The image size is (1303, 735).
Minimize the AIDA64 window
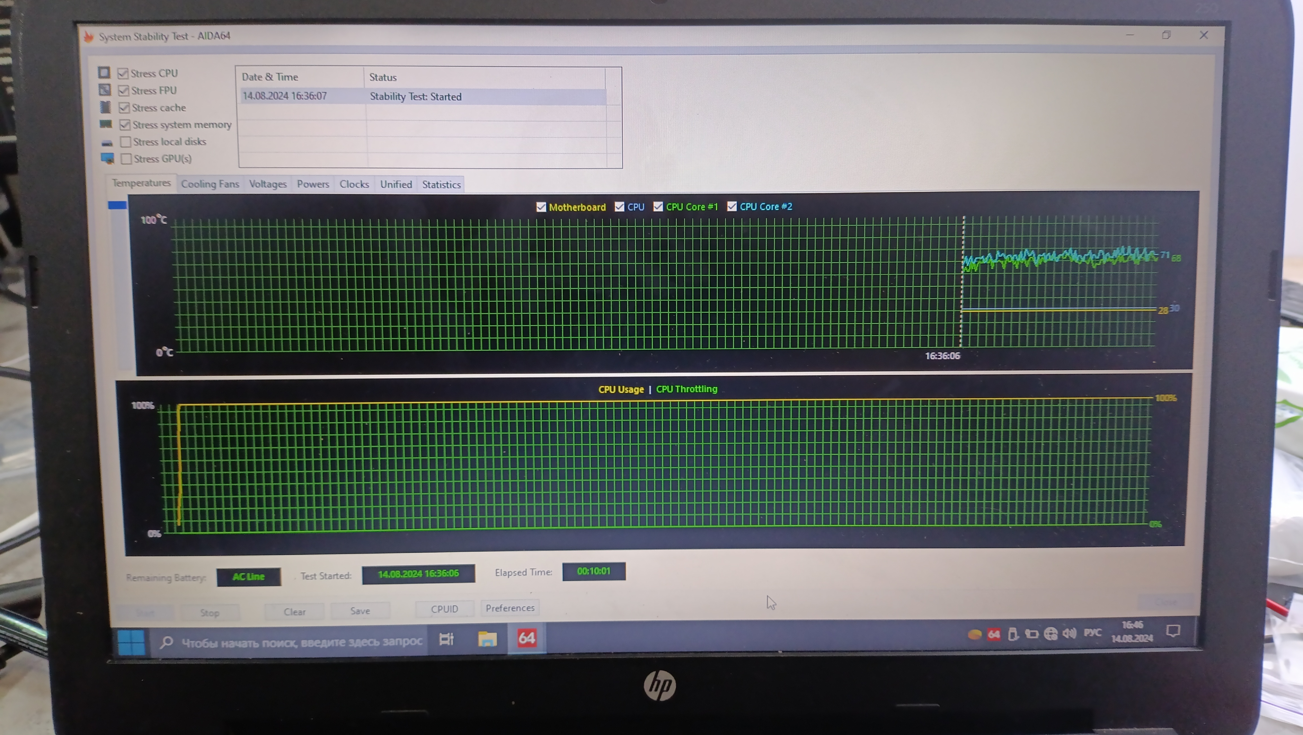coord(1129,35)
